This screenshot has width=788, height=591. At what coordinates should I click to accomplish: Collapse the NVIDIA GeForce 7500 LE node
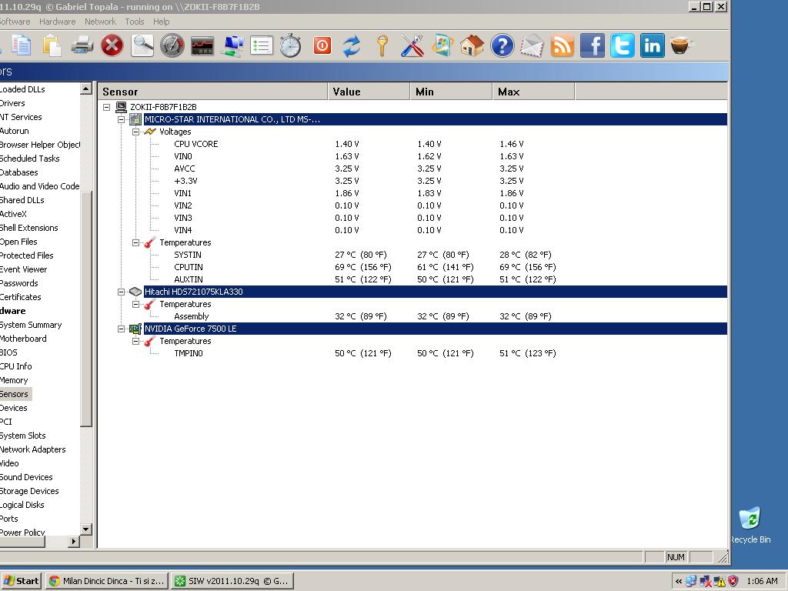click(x=121, y=329)
